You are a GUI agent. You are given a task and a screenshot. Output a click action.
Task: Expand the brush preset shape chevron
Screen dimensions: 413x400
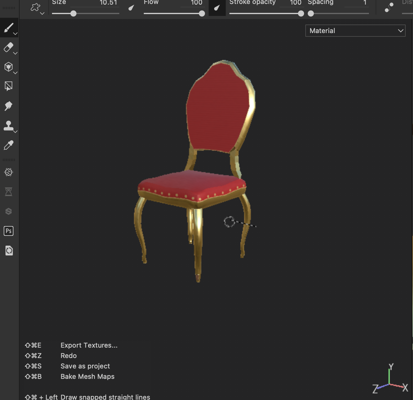[x=42, y=13]
